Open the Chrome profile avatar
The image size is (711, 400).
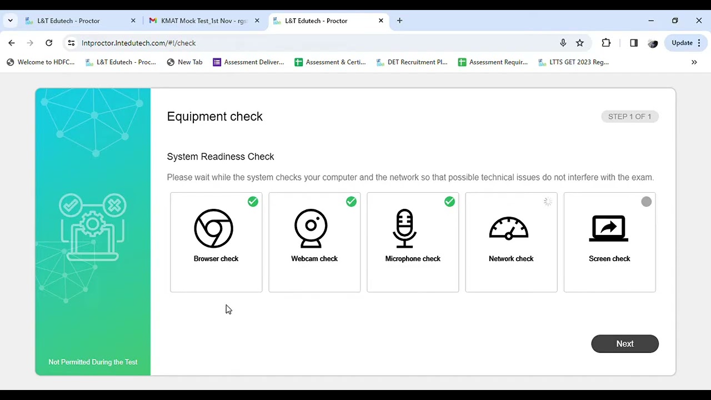point(653,43)
